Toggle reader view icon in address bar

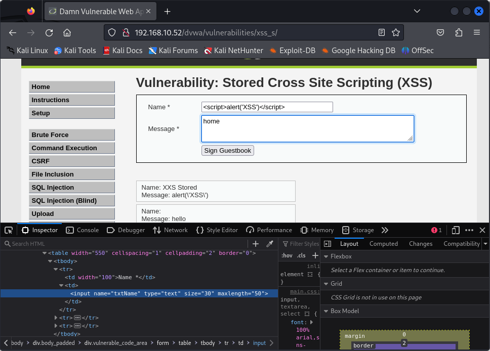pos(381,32)
